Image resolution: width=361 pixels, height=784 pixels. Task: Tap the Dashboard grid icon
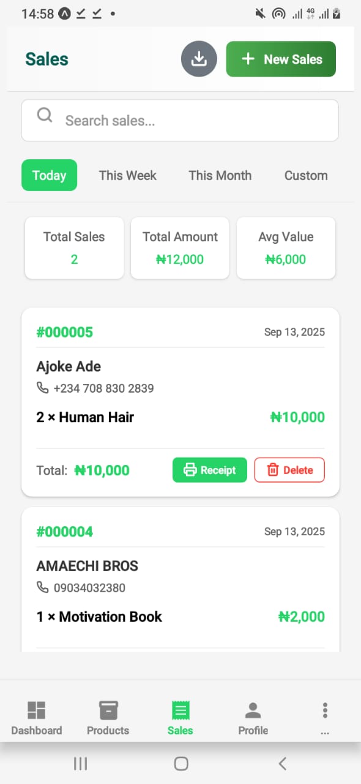point(36,709)
